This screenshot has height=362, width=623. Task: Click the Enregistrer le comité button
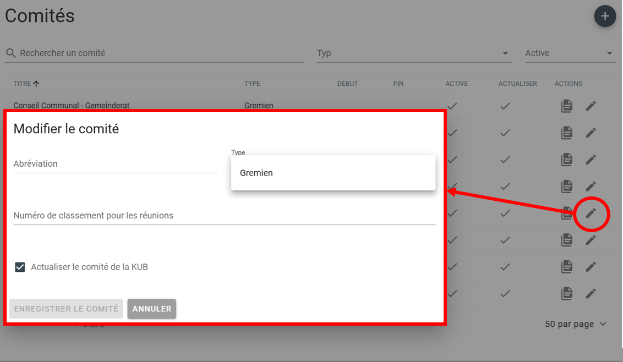point(66,309)
